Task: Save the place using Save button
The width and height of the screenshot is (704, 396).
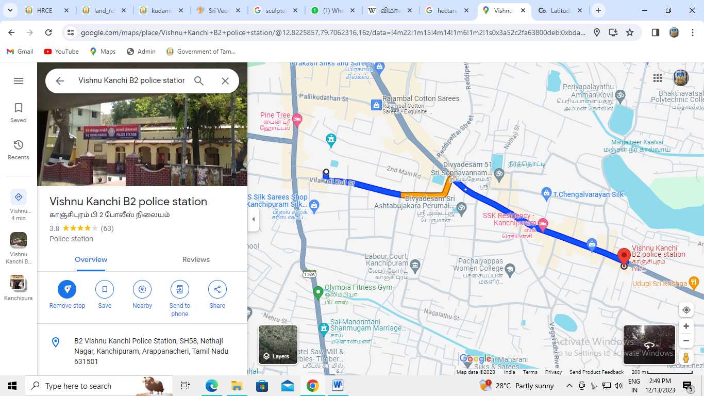Action: [x=105, y=289]
